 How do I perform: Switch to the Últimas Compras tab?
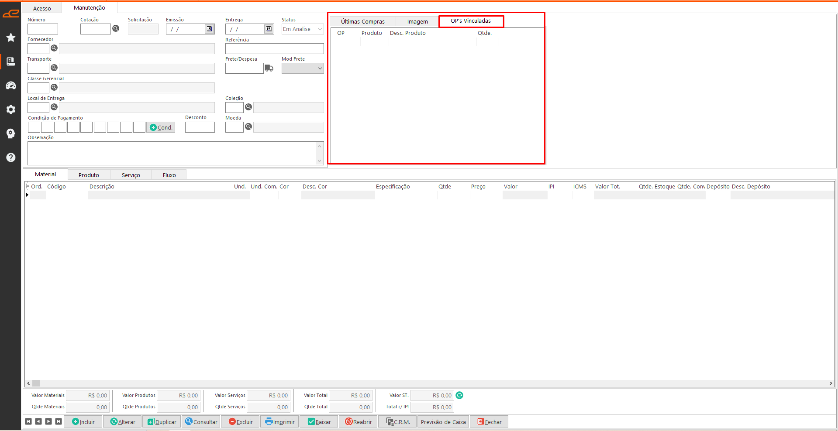pos(362,21)
